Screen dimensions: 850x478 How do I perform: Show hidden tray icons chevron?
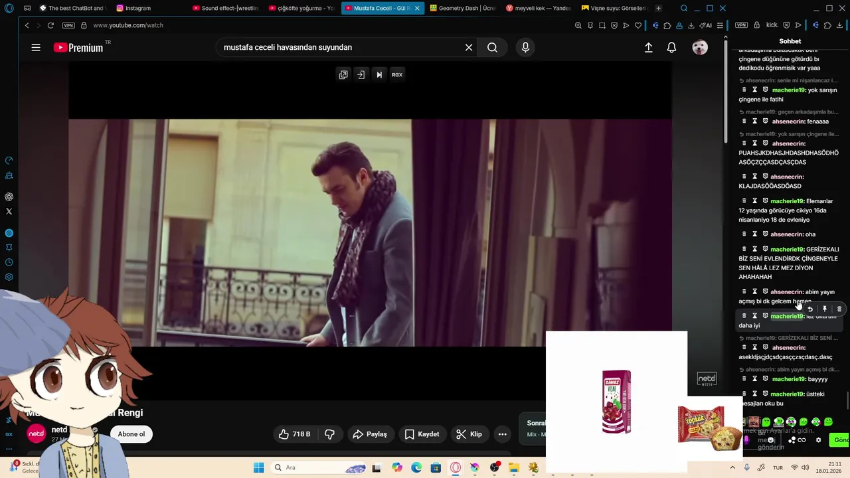point(732,467)
